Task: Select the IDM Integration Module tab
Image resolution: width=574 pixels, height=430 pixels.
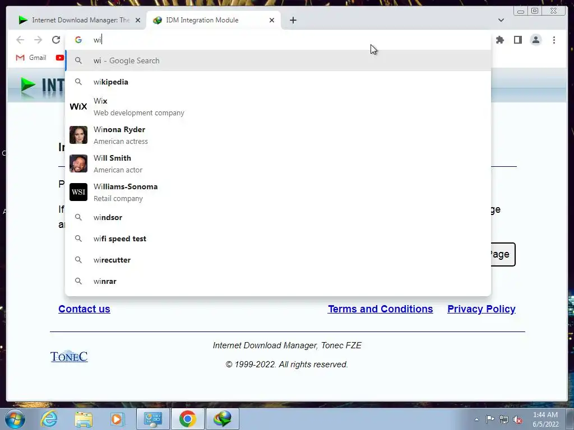Action: (214, 20)
